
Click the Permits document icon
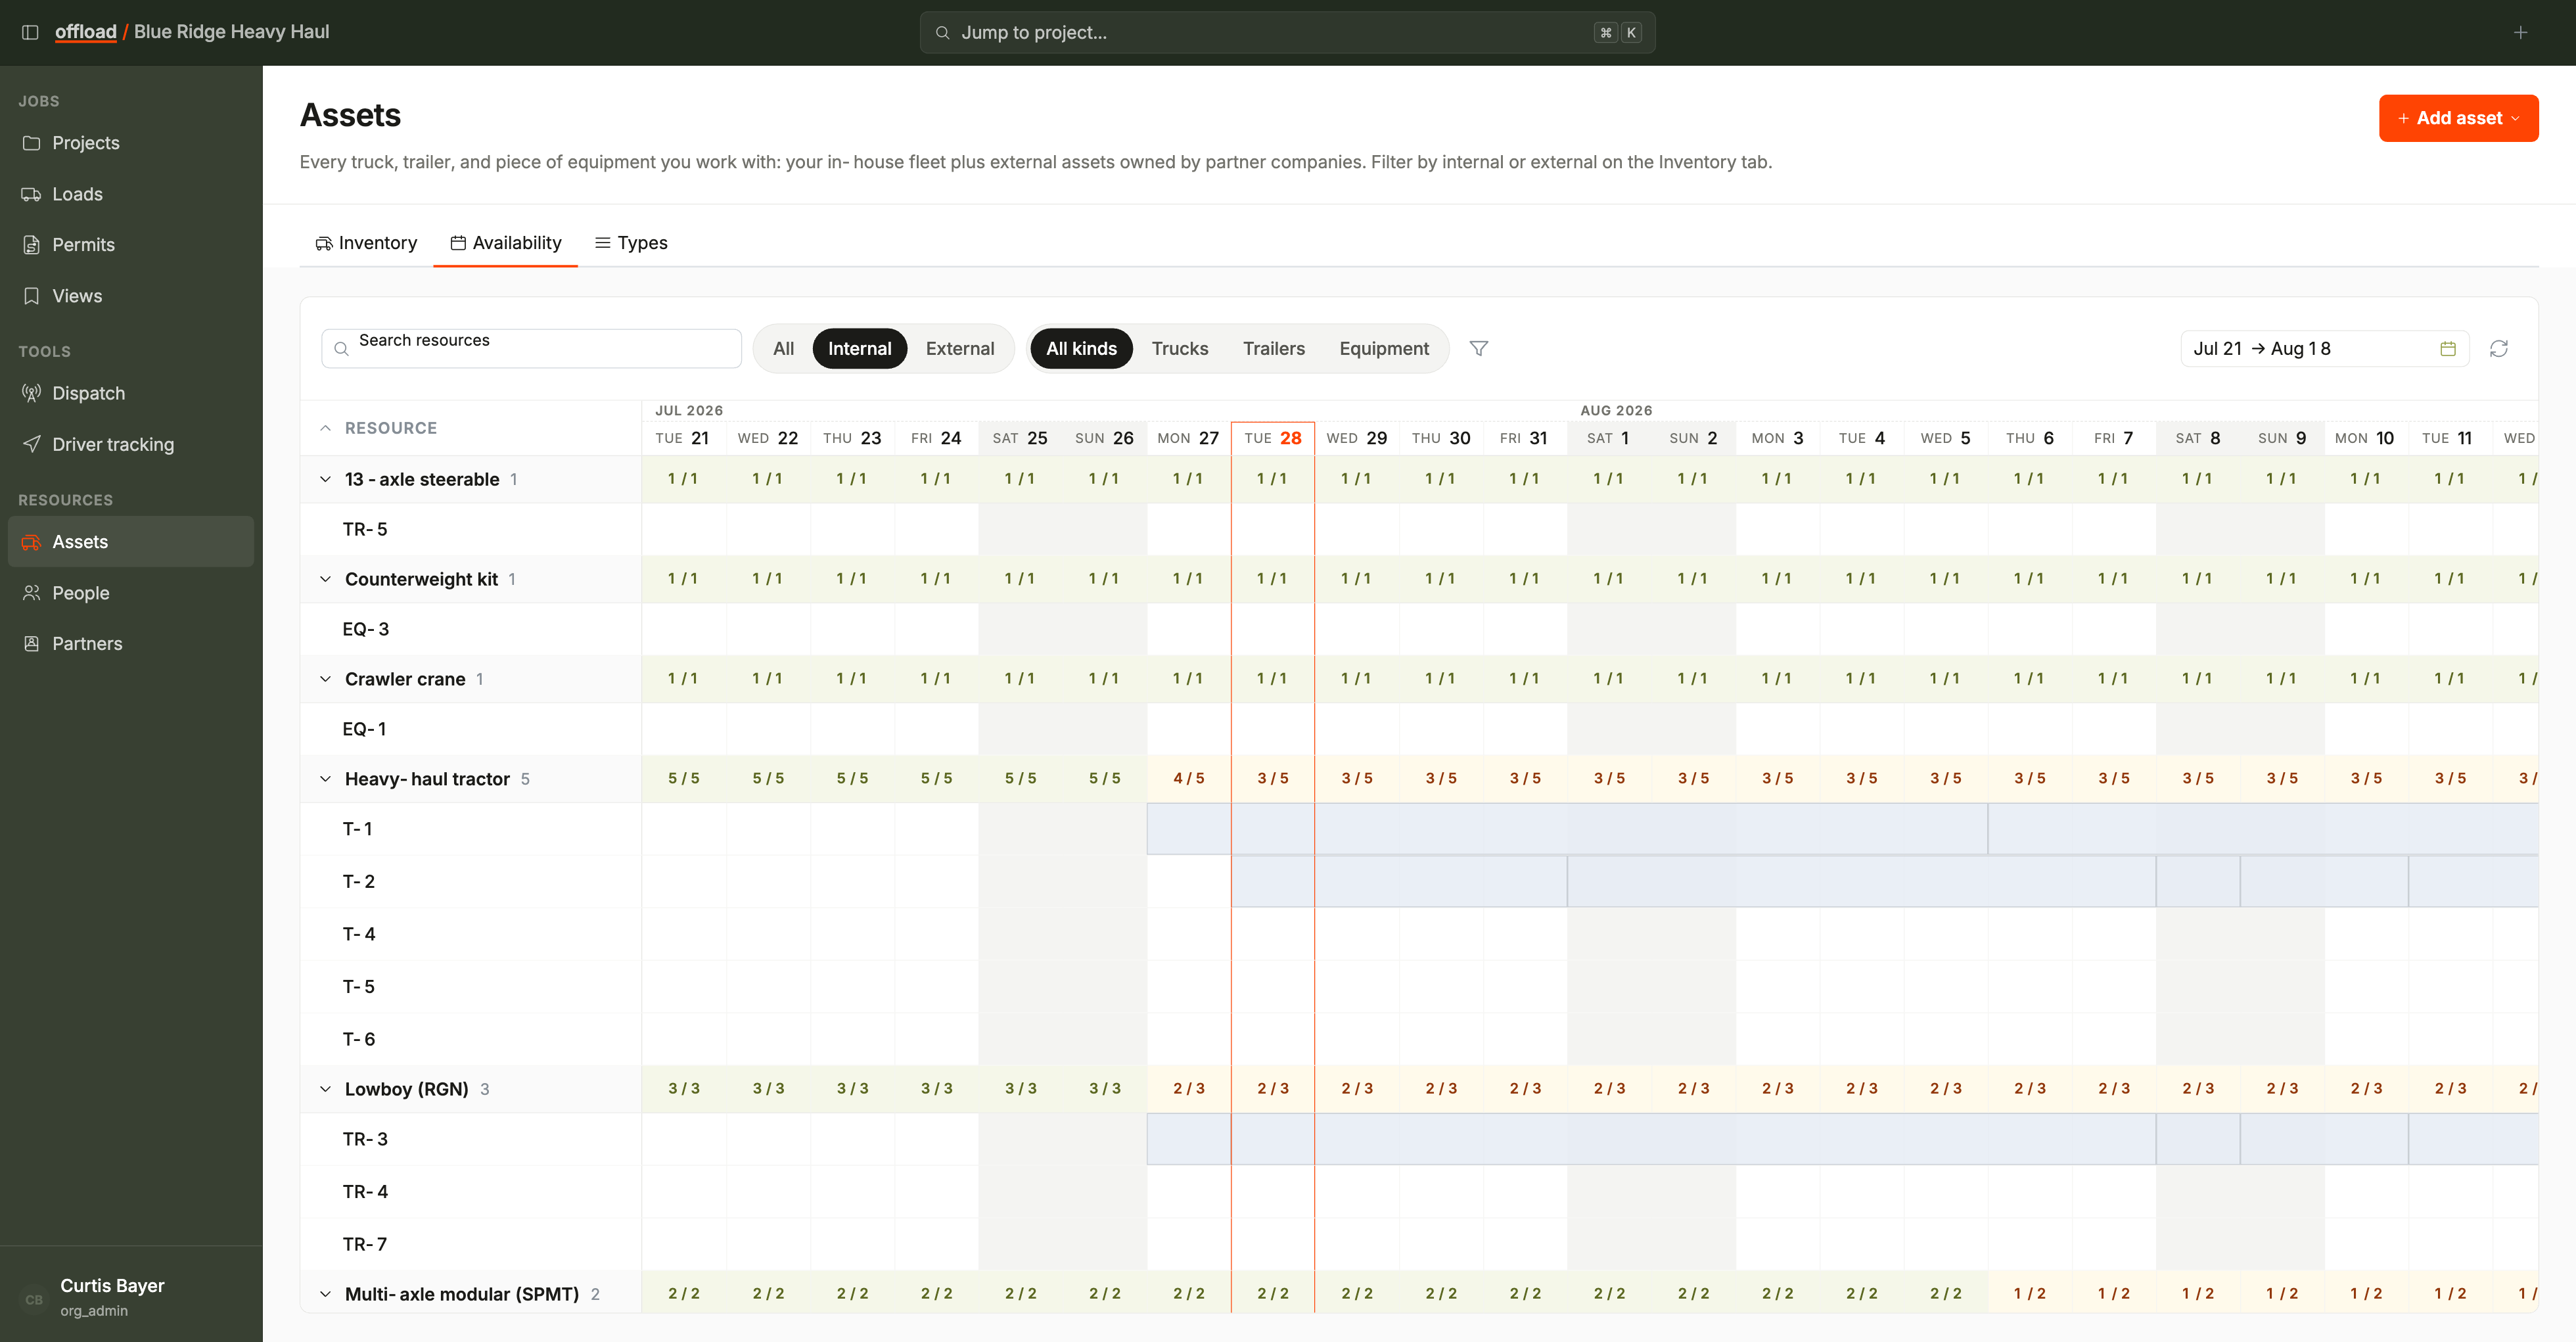point(32,245)
